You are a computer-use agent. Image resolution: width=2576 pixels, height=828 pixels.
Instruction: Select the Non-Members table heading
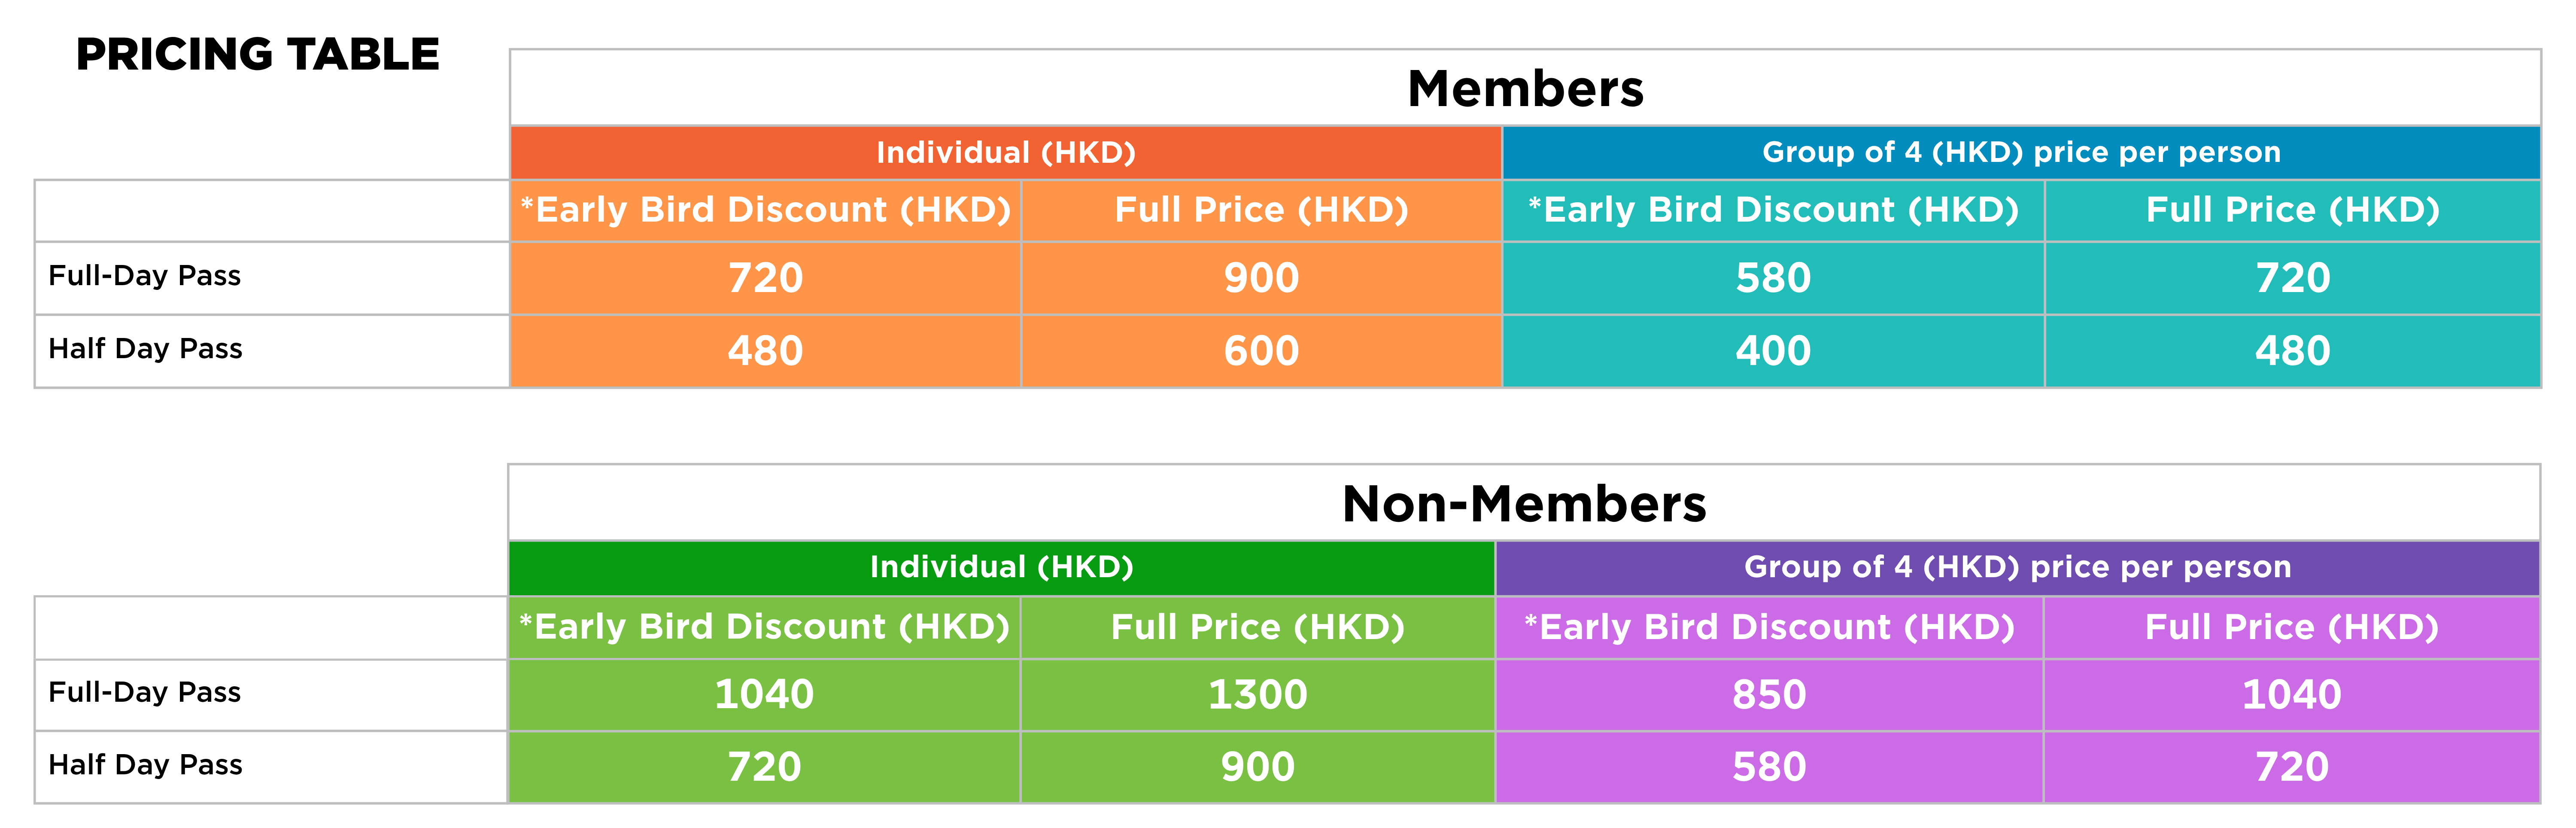(x=1524, y=503)
